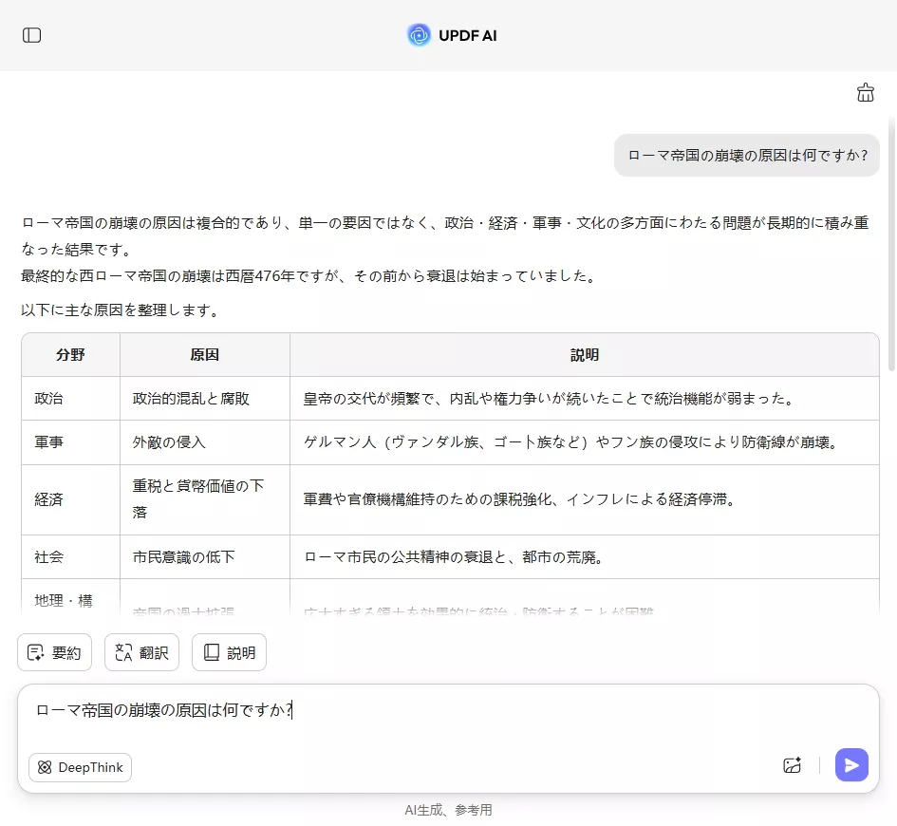Image resolution: width=897 pixels, height=826 pixels.
Task: Click the 翻訳 translate button
Action: (x=141, y=652)
